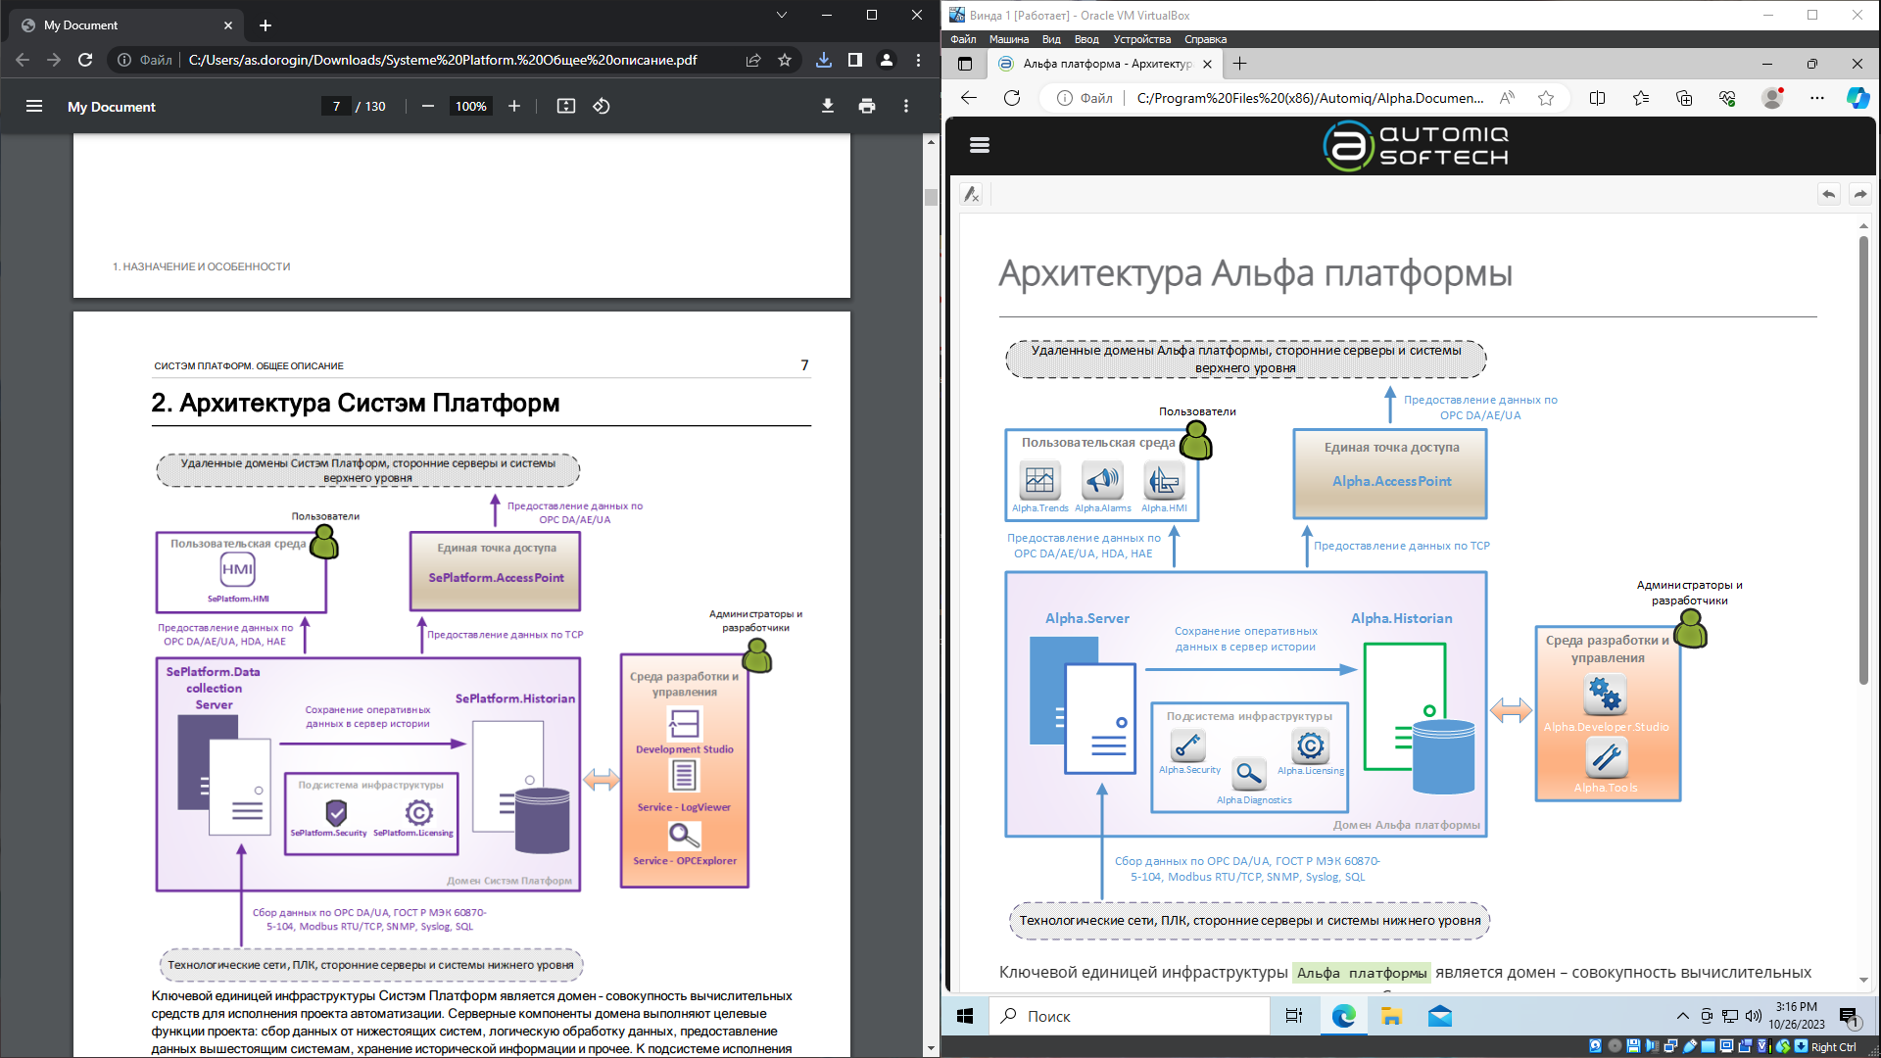Print the PDF document
The height and width of the screenshot is (1058, 1881).
[x=867, y=106]
